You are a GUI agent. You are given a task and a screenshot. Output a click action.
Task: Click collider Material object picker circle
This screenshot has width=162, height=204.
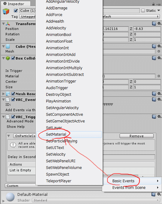(159, 76)
